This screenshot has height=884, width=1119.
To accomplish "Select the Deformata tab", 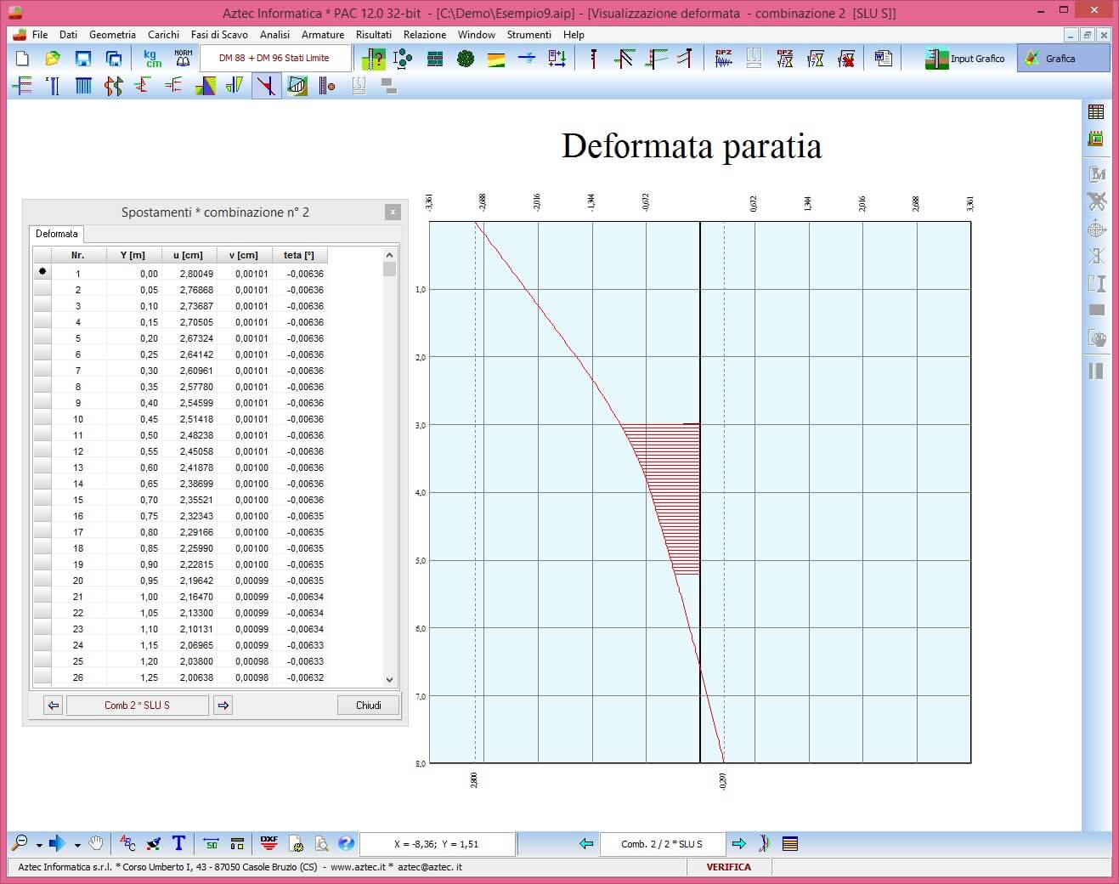I will coord(57,234).
